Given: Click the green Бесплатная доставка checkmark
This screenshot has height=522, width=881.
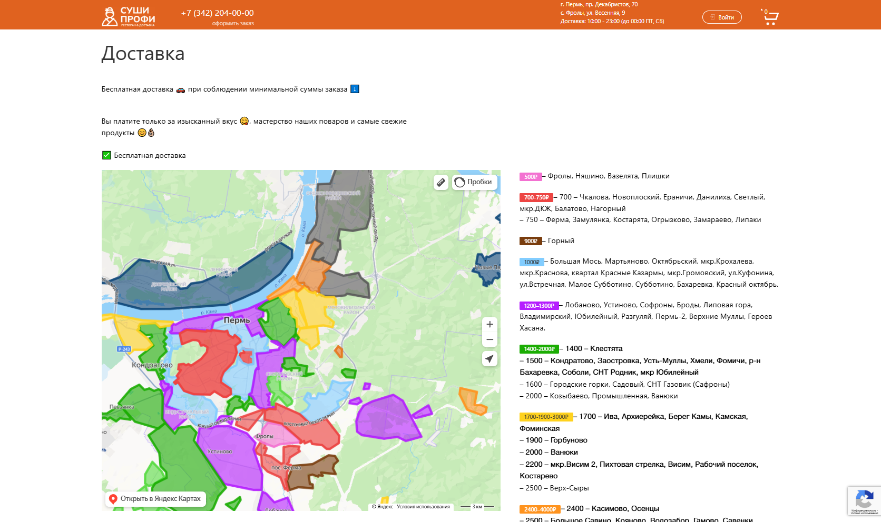Looking at the screenshot, I should pyautogui.click(x=106, y=155).
